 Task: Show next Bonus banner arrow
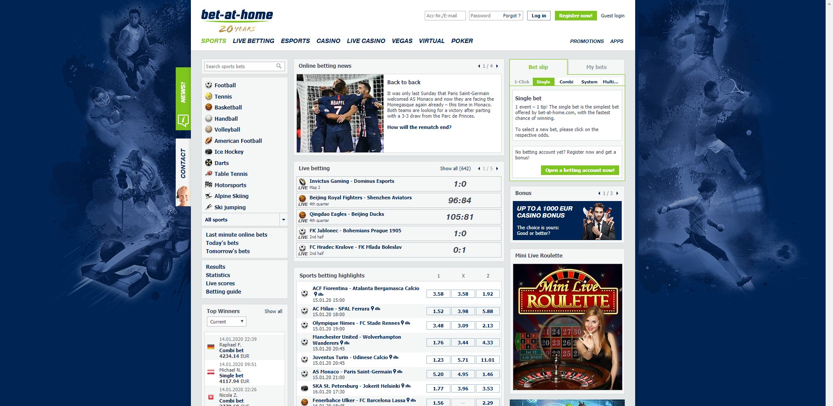(x=617, y=193)
